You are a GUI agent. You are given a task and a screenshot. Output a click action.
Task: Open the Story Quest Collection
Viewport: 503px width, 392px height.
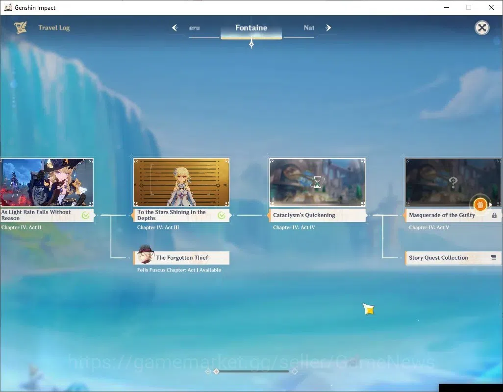453,258
